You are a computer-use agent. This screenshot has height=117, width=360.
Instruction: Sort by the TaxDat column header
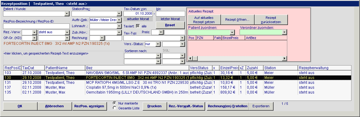click(x=33, y=68)
